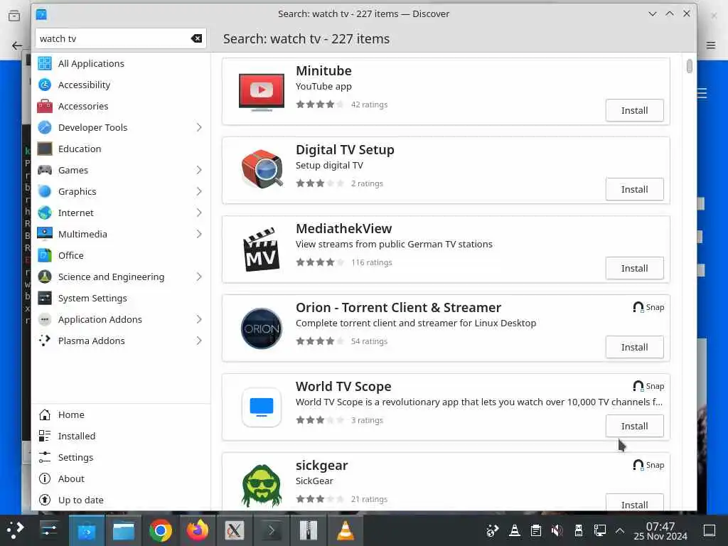Expand the Plasma Addons submenu arrow

tap(199, 341)
